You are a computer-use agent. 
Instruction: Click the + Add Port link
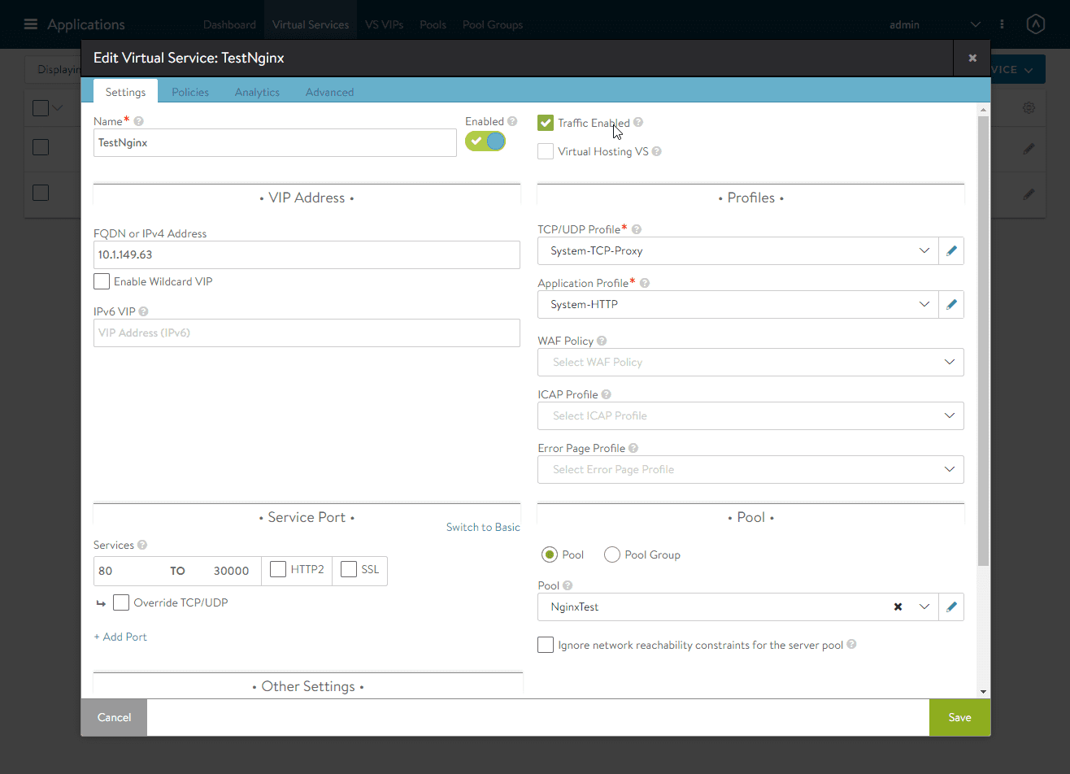click(120, 637)
